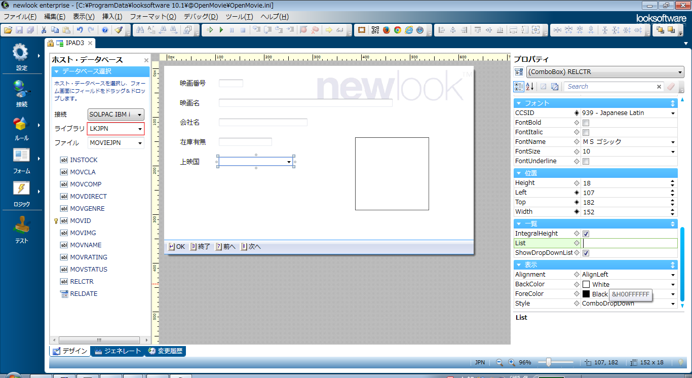This screenshot has height=378, width=692.
Task: Click the MOVNAME field in list
Action: point(86,245)
